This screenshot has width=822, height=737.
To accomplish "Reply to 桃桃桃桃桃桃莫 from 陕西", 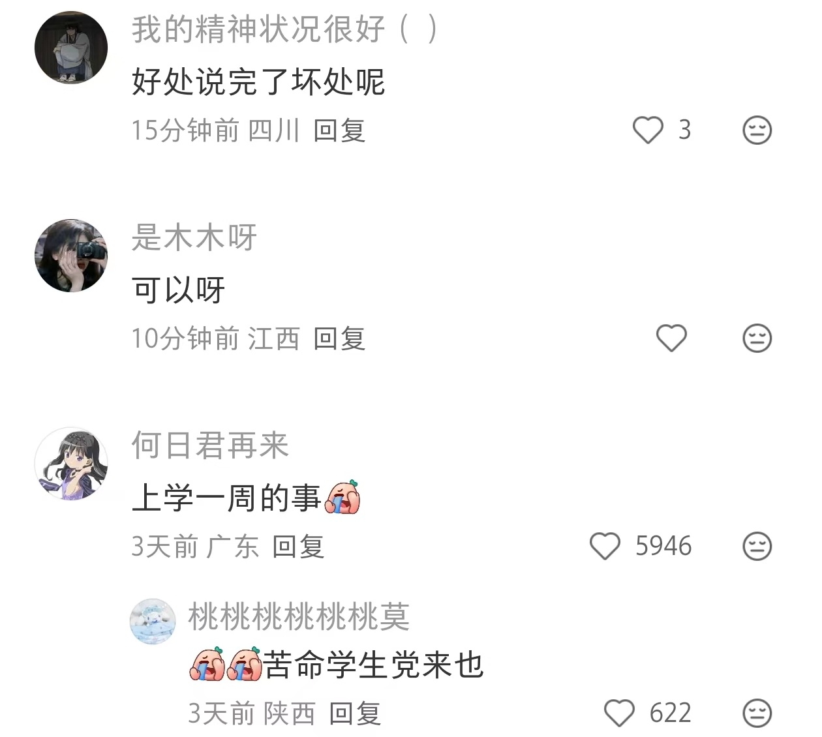I will coord(355,714).
